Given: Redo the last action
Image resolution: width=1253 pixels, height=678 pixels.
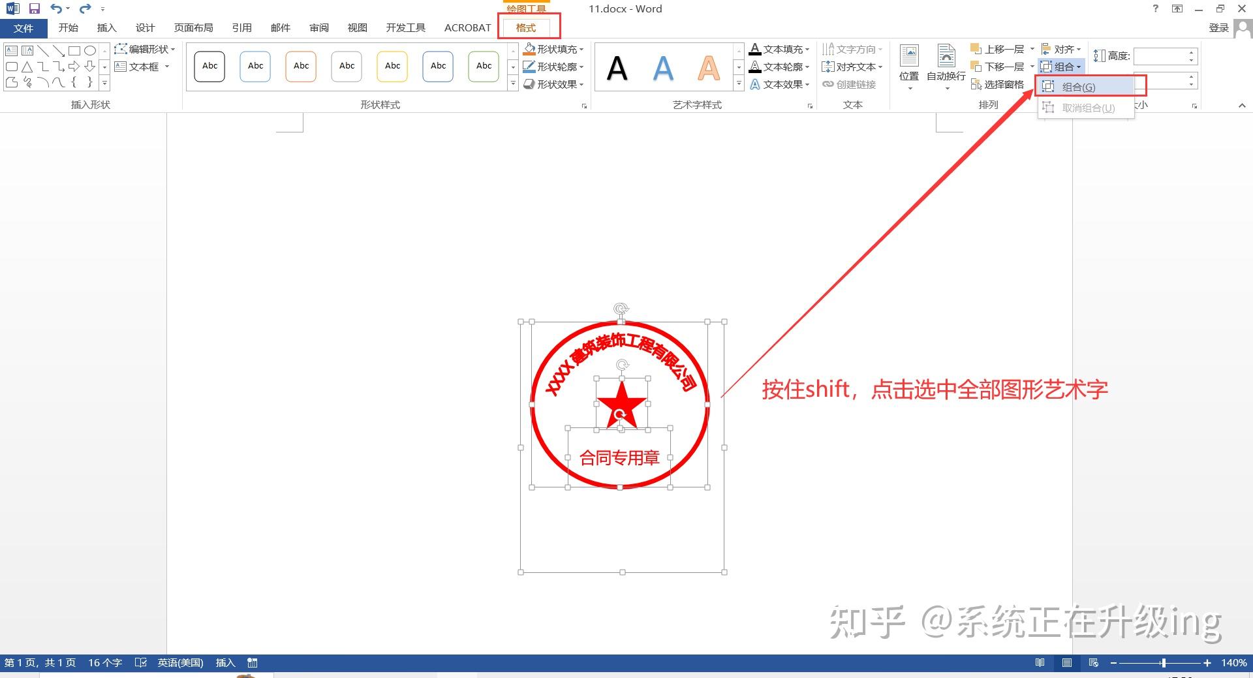Looking at the screenshot, I should pos(85,8).
